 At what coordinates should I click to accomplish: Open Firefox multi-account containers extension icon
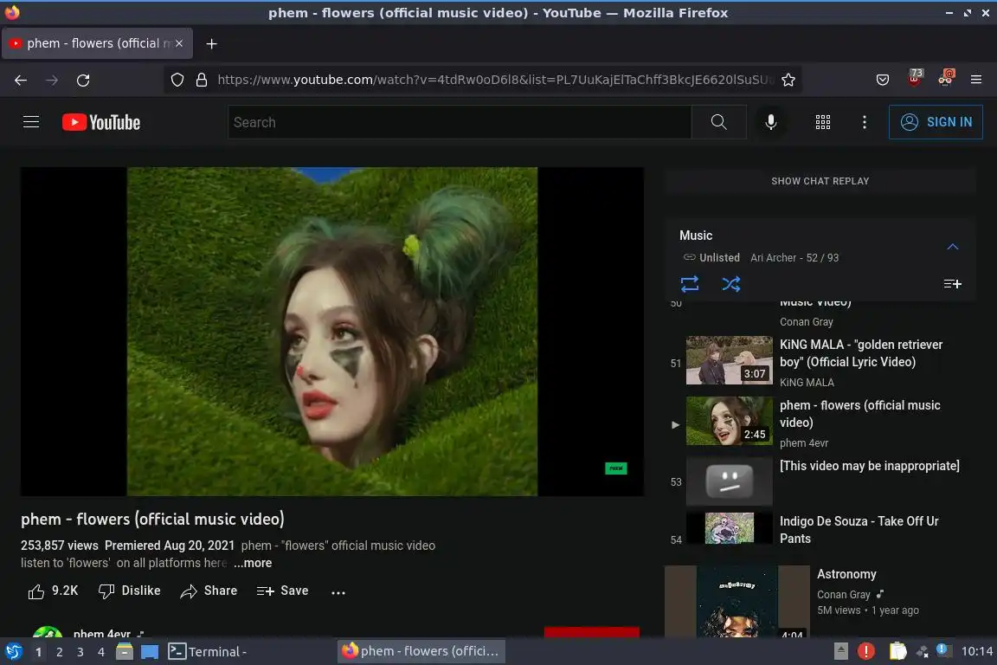click(x=946, y=78)
